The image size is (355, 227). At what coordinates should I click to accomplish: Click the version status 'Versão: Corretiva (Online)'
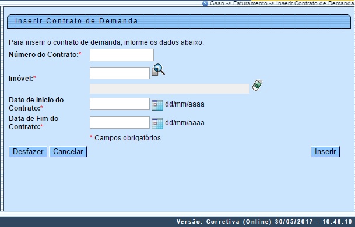[x=224, y=222]
